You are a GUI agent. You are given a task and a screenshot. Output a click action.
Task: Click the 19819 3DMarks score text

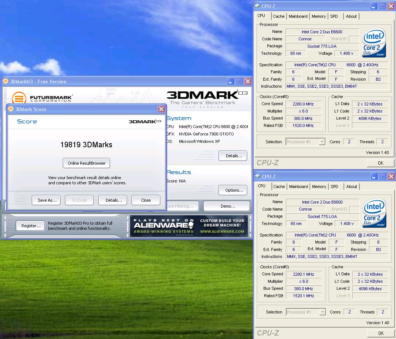point(87,145)
